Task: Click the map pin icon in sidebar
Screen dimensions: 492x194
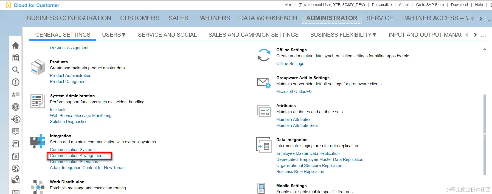Action: tap(16, 180)
